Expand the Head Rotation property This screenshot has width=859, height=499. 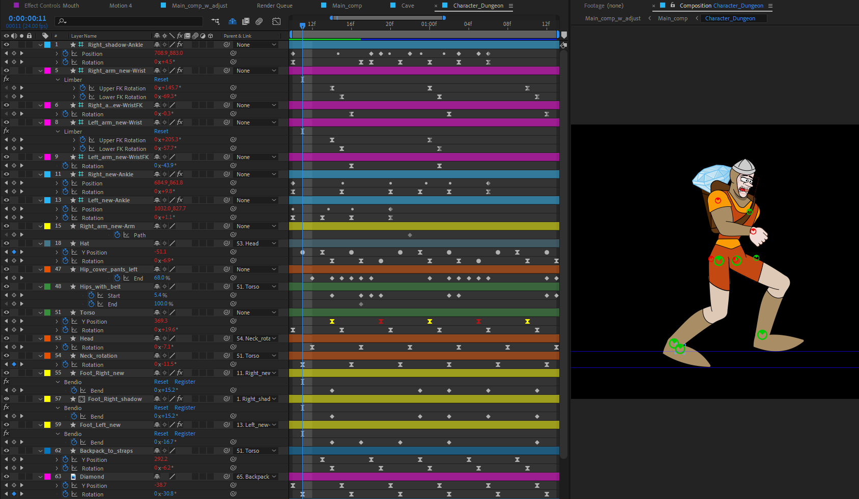[56, 347]
